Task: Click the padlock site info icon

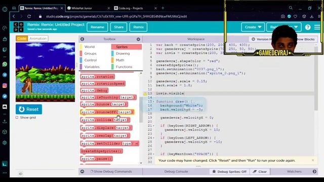Action: 40,16
